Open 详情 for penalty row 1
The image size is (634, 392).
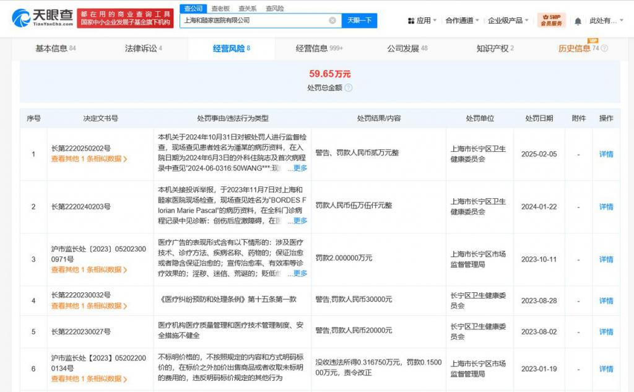click(606, 154)
